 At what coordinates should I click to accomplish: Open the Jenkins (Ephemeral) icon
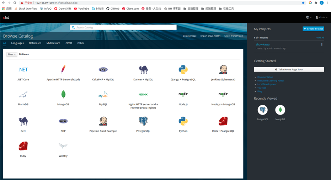[x=223, y=69]
